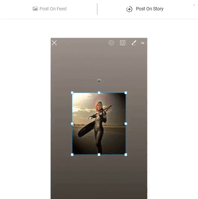This screenshot has height=199, width=198.
Task: Click the circled plus story icon
Action: (x=129, y=9)
